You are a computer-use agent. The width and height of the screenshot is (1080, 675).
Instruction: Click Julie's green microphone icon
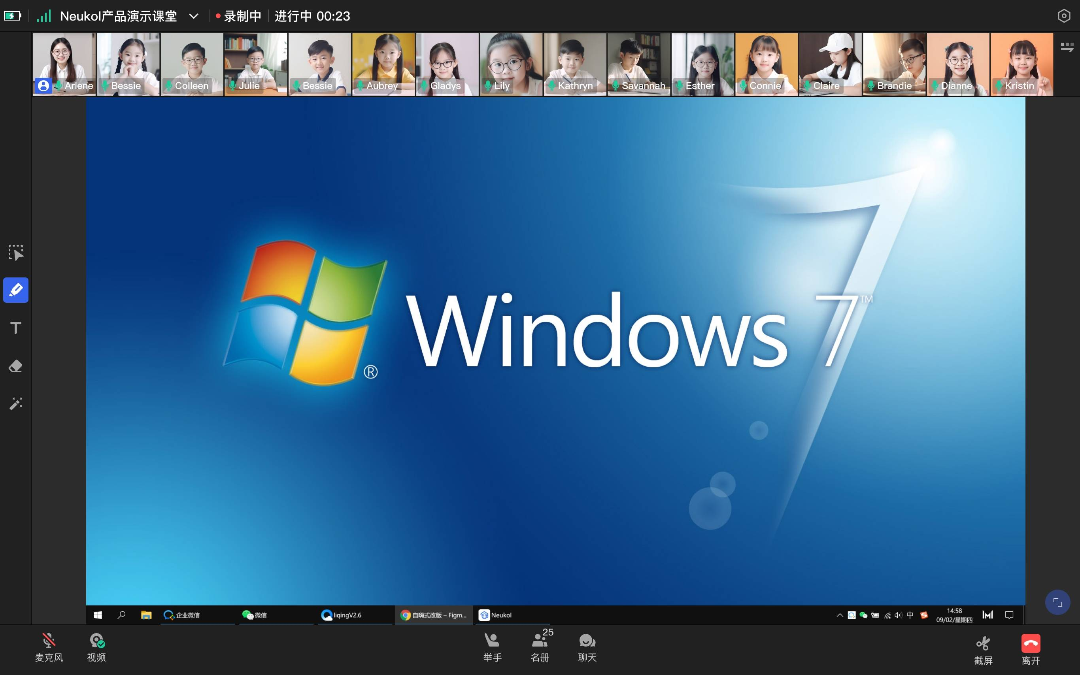[x=232, y=85]
